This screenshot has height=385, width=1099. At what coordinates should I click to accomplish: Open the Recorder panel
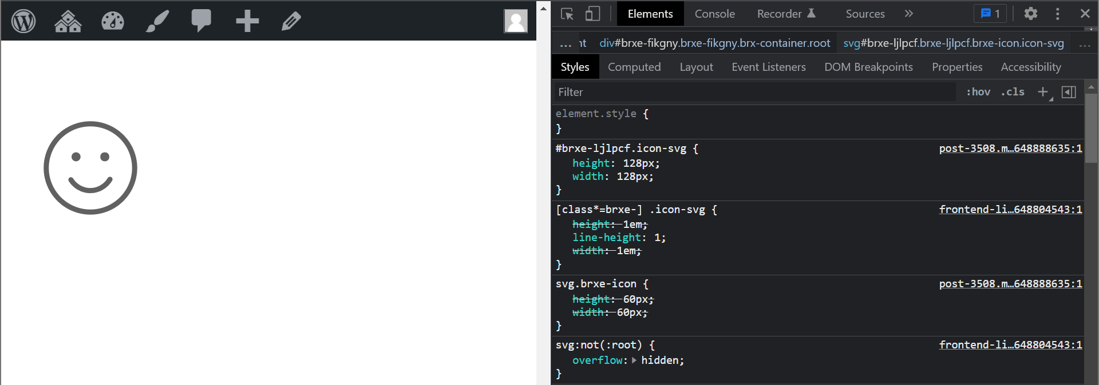(x=786, y=14)
